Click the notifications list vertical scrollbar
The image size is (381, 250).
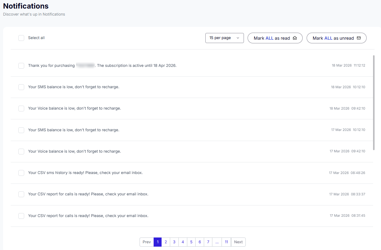[374, 102]
